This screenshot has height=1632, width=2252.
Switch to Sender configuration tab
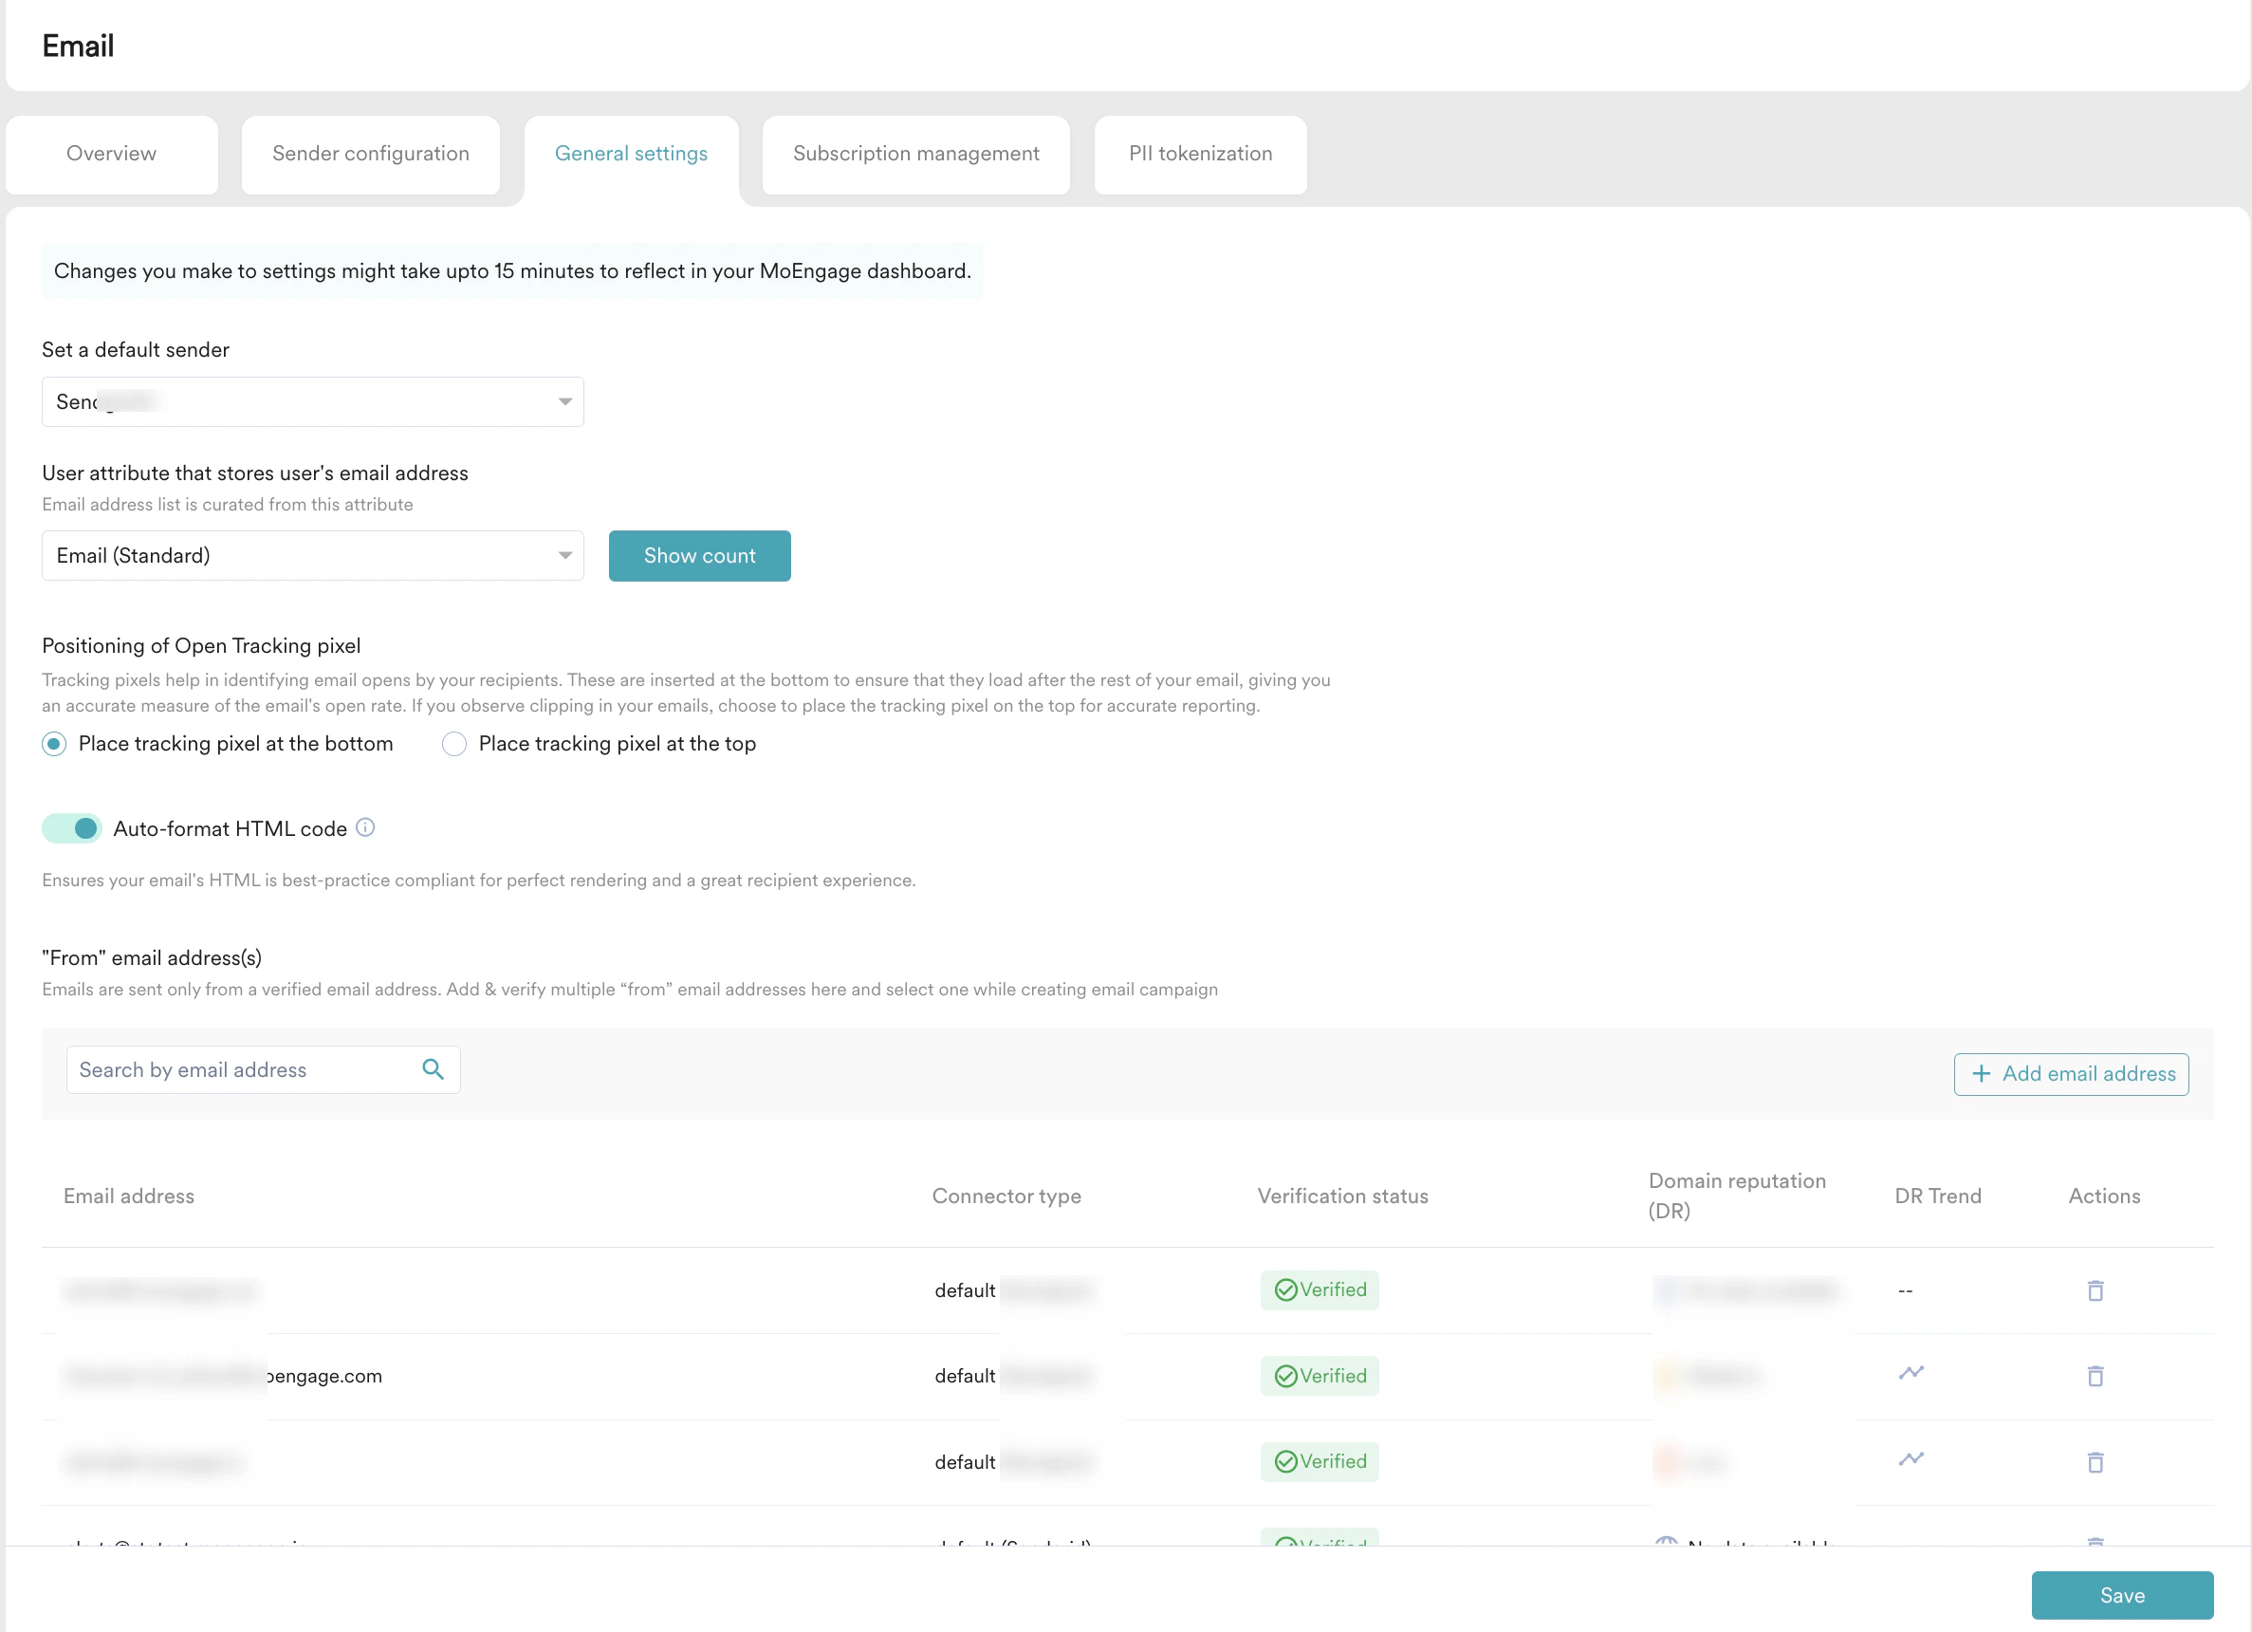[370, 154]
